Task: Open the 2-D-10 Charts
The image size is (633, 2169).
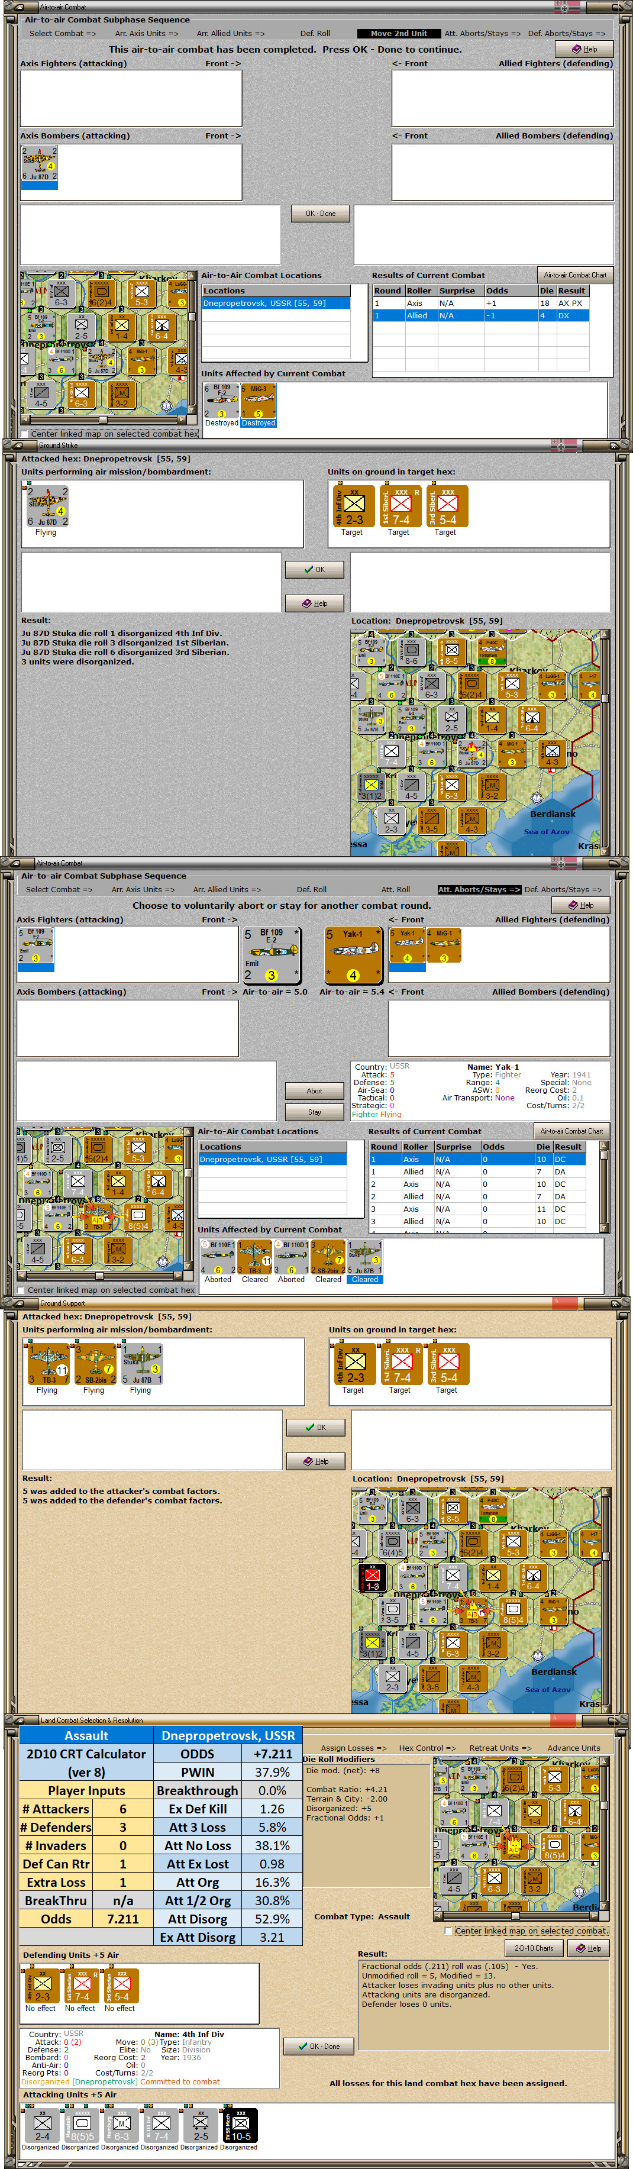Action: coord(534,1948)
